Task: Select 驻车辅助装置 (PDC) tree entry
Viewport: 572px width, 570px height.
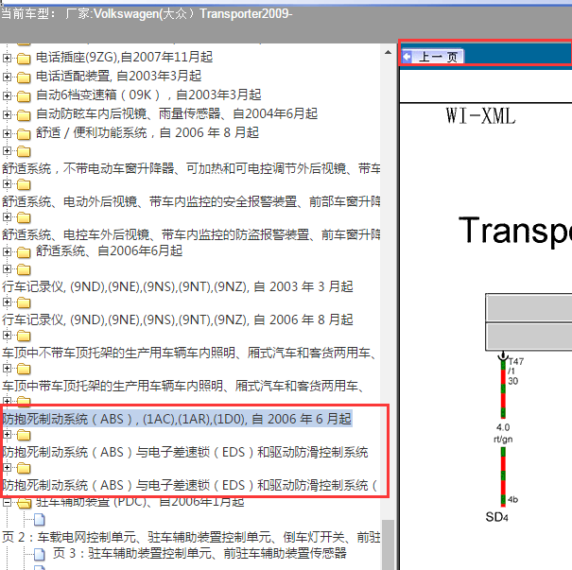Action: coord(140,502)
